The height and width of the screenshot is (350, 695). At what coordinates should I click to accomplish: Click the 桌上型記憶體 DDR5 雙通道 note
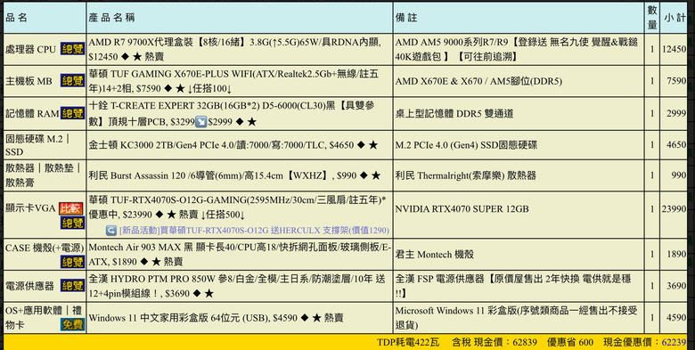pyautogui.click(x=454, y=113)
